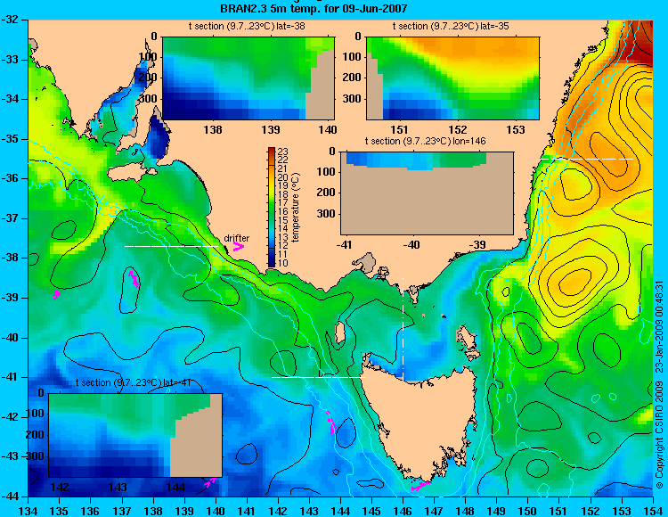Click Kangaroo Island on the map
This screenshot has width=668, height=517.
[x=127, y=174]
